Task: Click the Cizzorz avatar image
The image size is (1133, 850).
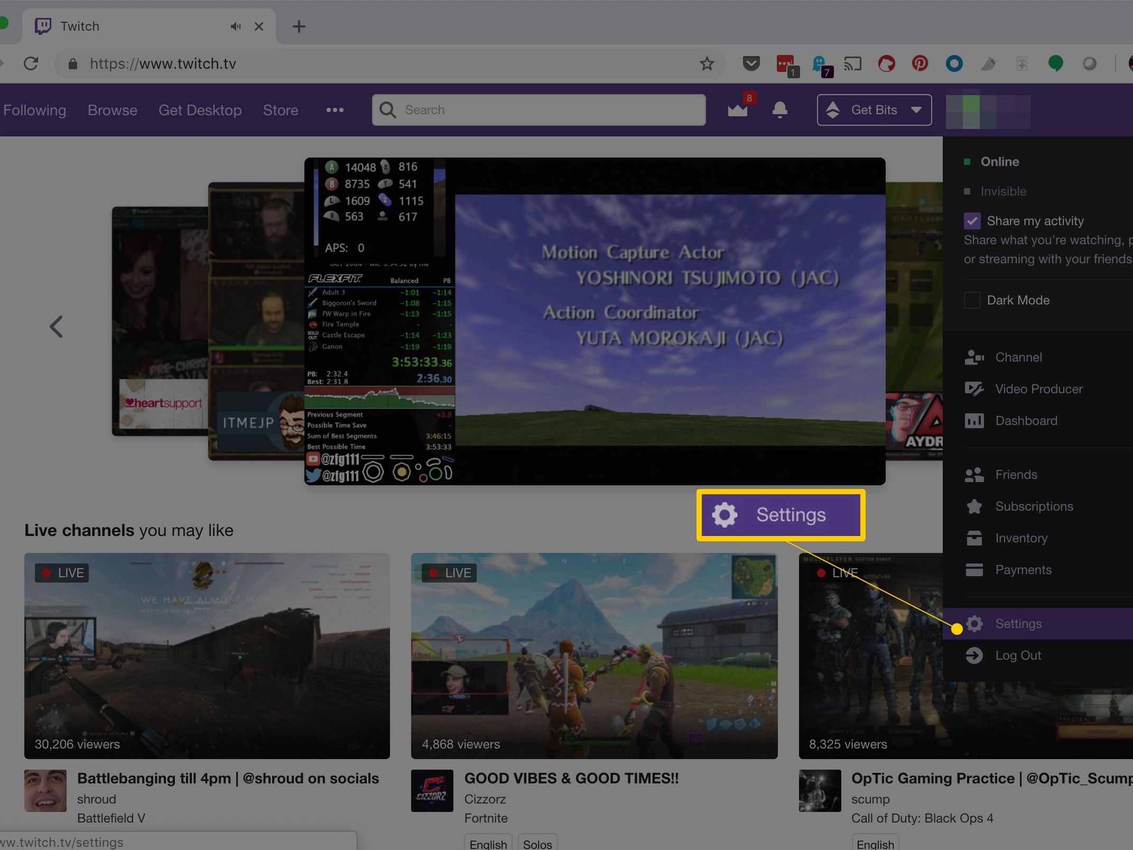Action: (x=432, y=791)
